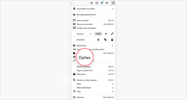Toggle the sidebar toolbar icon

[97, 3]
